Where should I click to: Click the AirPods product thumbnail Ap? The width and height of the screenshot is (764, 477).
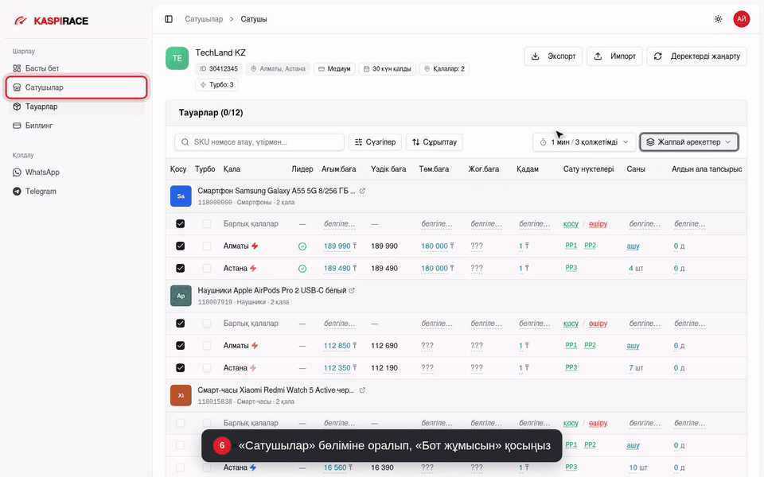181,296
